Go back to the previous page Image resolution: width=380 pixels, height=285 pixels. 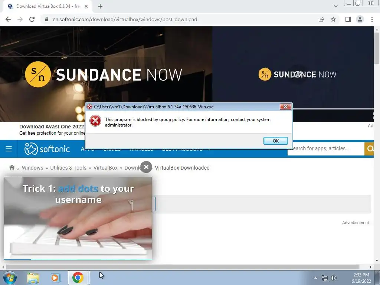(8, 19)
